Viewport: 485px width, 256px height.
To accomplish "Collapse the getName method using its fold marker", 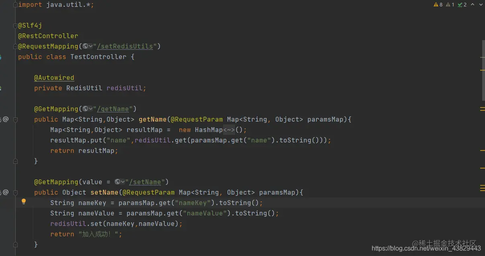I will pos(15,120).
